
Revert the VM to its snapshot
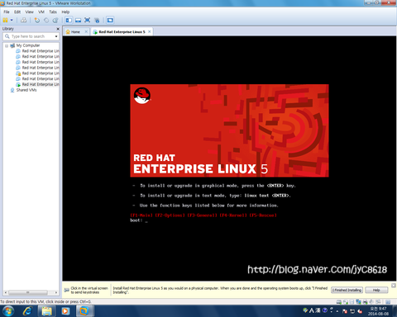point(46,20)
